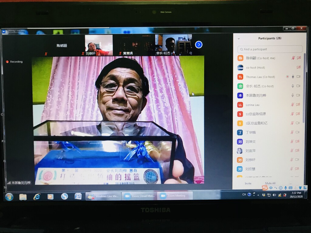Click the Find a participant search field

tap(270, 49)
